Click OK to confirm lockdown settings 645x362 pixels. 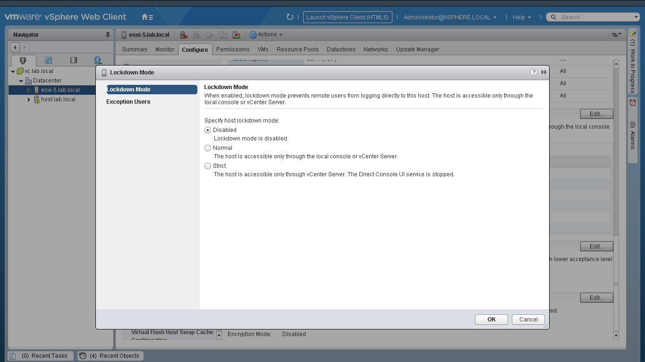[x=491, y=319]
